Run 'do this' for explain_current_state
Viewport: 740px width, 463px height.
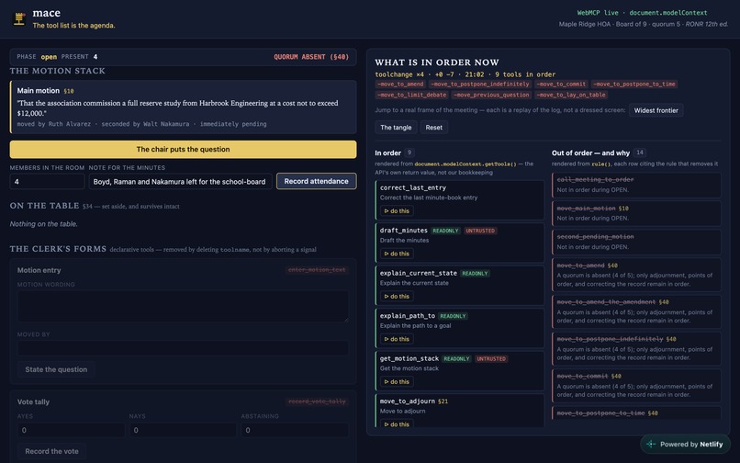pyautogui.click(x=397, y=296)
